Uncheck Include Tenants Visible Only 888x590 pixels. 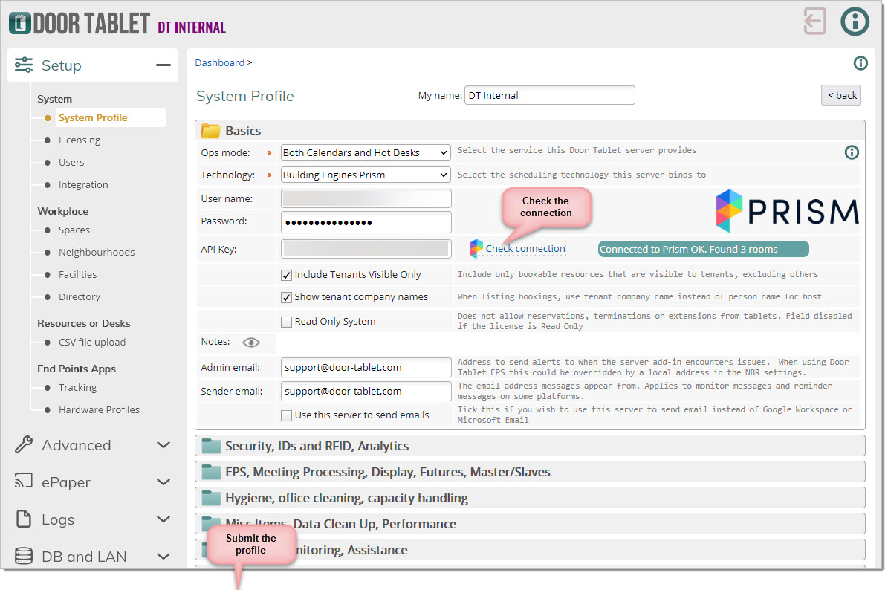tap(287, 275)
